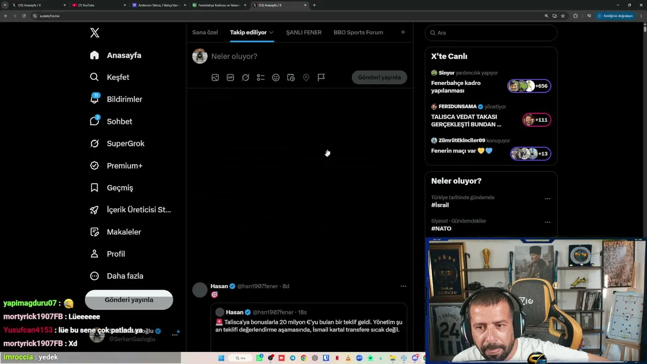Click the location pin icon in composer
Screen dimensions: 647x364
point(306,77)
